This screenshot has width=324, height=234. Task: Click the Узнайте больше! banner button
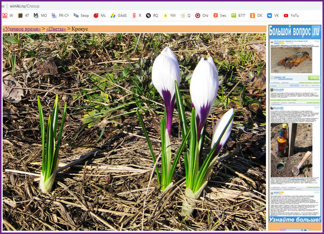pyautogui.click(x=294, y=226)
